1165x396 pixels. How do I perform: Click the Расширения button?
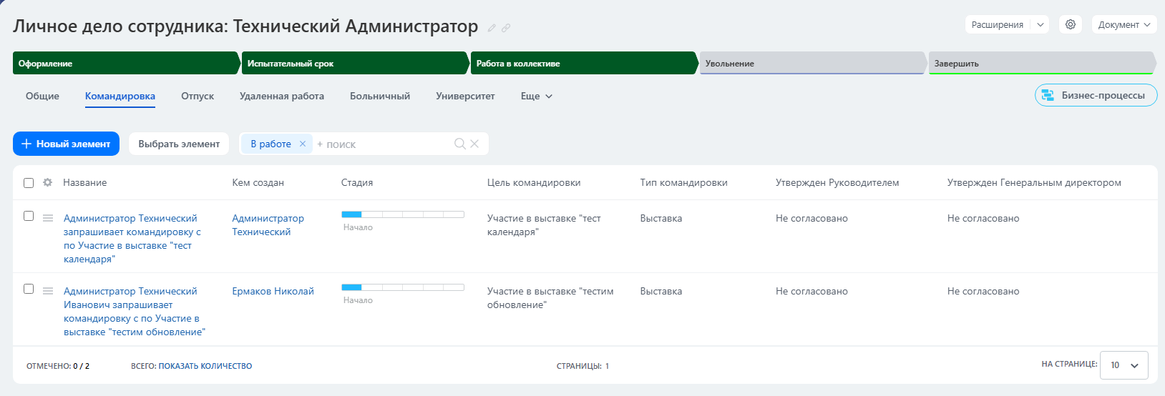pyautogui.click(x=998, y=24)
